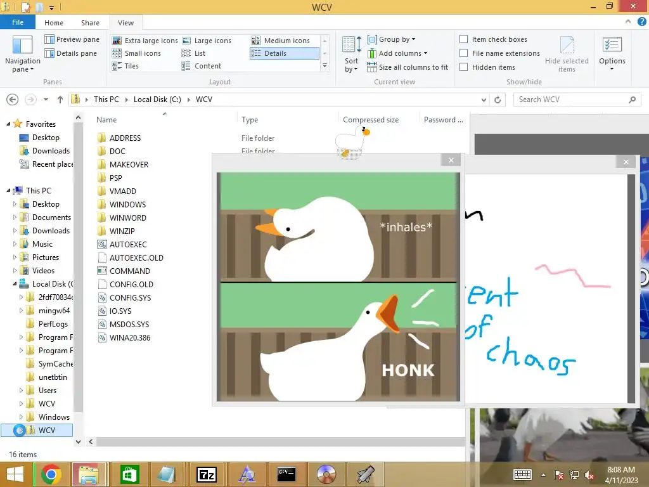Open the address bar history dropdown

[484, 100]
